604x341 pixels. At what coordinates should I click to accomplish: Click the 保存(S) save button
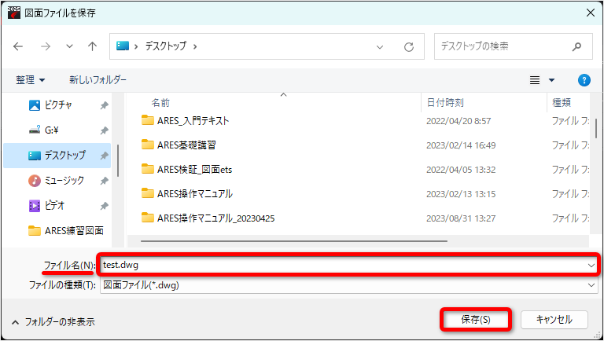tap(476, 320)
